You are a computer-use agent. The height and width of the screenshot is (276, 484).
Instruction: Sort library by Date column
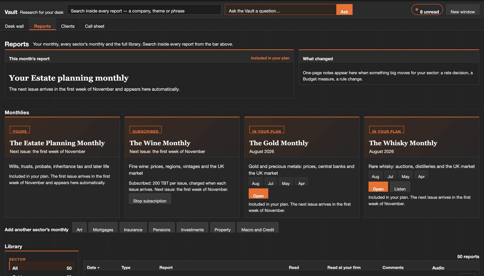93,267
